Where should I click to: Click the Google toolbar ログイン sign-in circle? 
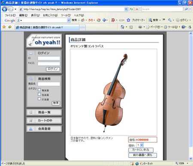pyautogui.click(x=178, y=20)
